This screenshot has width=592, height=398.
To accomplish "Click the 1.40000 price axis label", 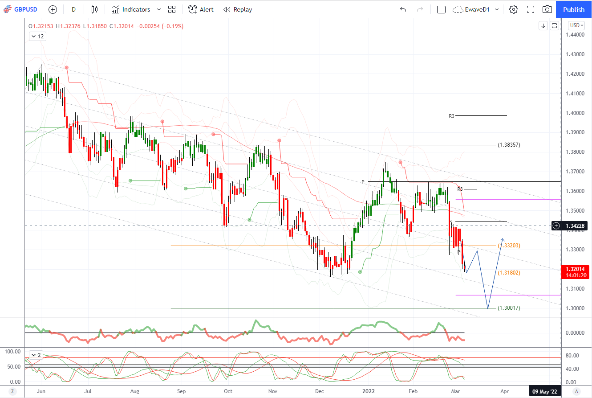I will point(575,113).
